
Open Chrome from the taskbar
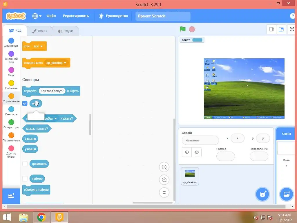[41, 217]
